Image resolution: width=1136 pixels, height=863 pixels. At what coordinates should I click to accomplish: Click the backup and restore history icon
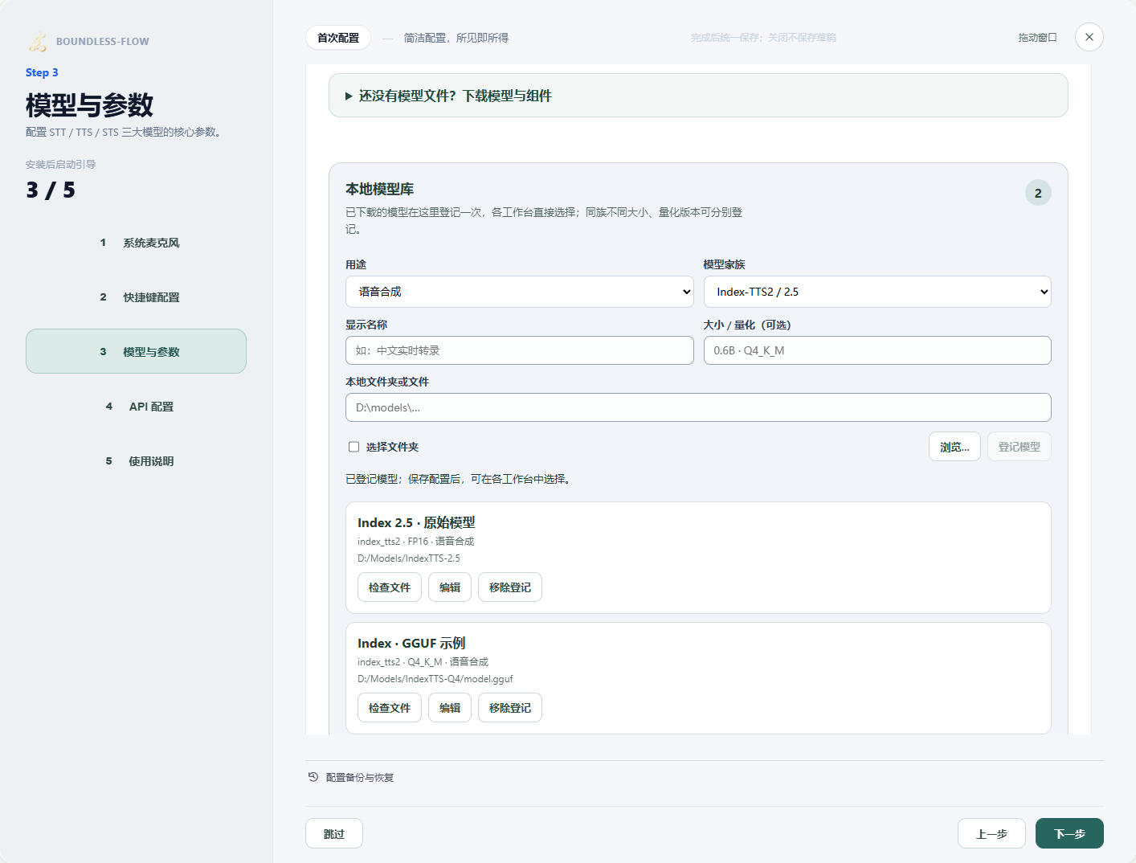[313, 777]
